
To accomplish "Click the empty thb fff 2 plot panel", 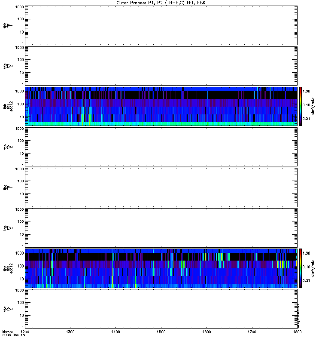I will (161, 66).
